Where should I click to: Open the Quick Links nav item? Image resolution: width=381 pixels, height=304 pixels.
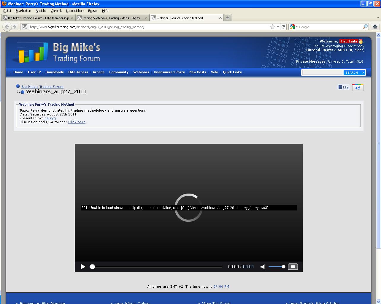point(232,72)
